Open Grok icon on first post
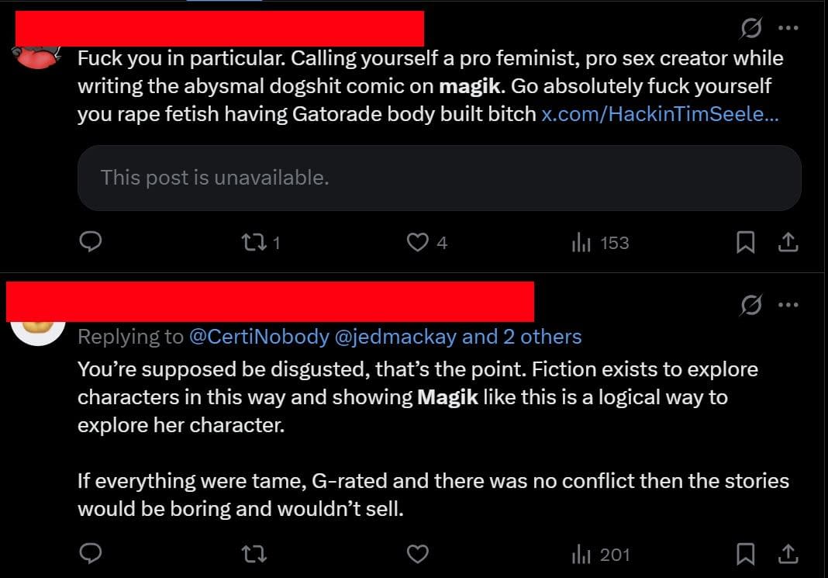 [750, 29]
